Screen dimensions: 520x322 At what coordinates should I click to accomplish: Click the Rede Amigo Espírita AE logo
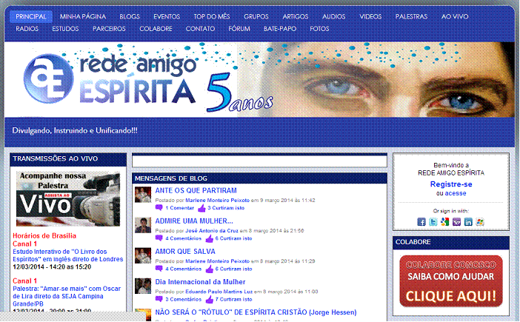pyautogui.click(x=48, y=78)
